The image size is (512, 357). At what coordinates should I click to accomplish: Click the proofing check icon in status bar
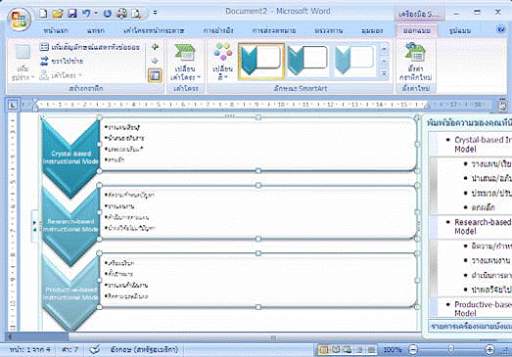(95, 350)
